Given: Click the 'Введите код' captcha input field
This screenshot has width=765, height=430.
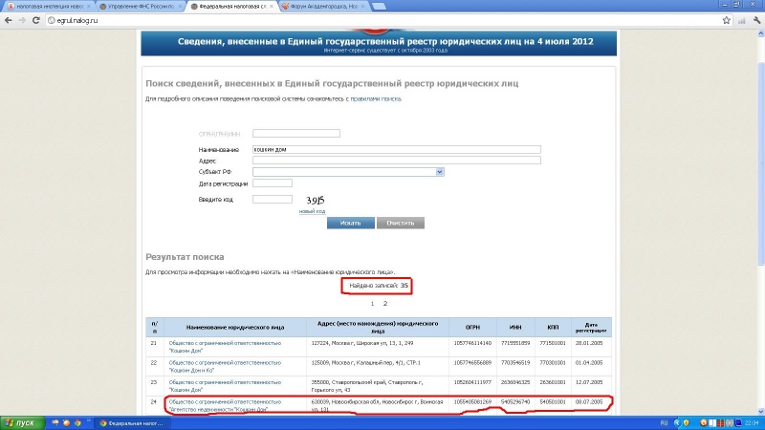Looking at the screenshot, I should 273,199.
